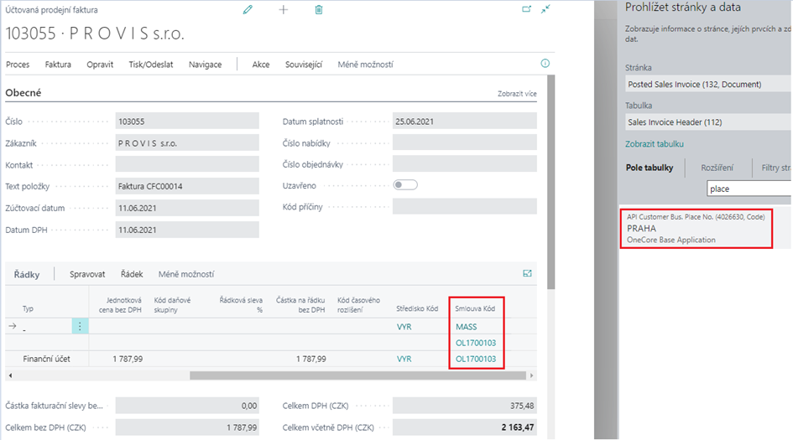Open the Proces menu

18,65
